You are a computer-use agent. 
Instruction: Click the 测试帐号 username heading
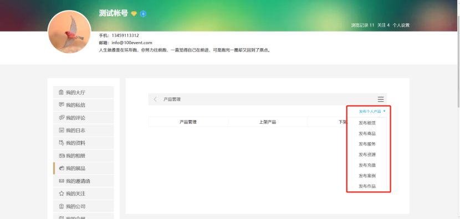click(x=114, y=13)
